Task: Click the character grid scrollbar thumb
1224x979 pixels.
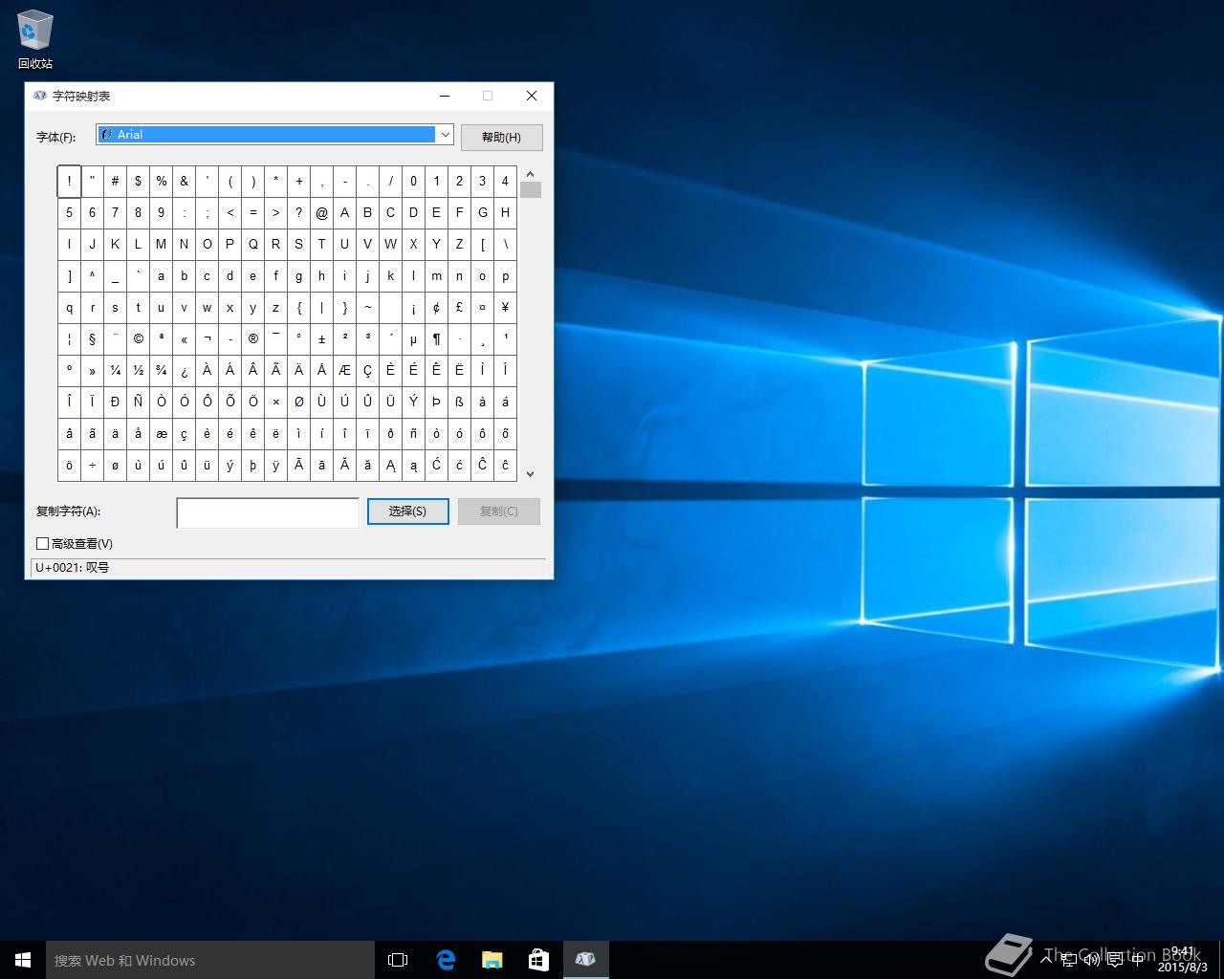Action: [x=530, y=189]
